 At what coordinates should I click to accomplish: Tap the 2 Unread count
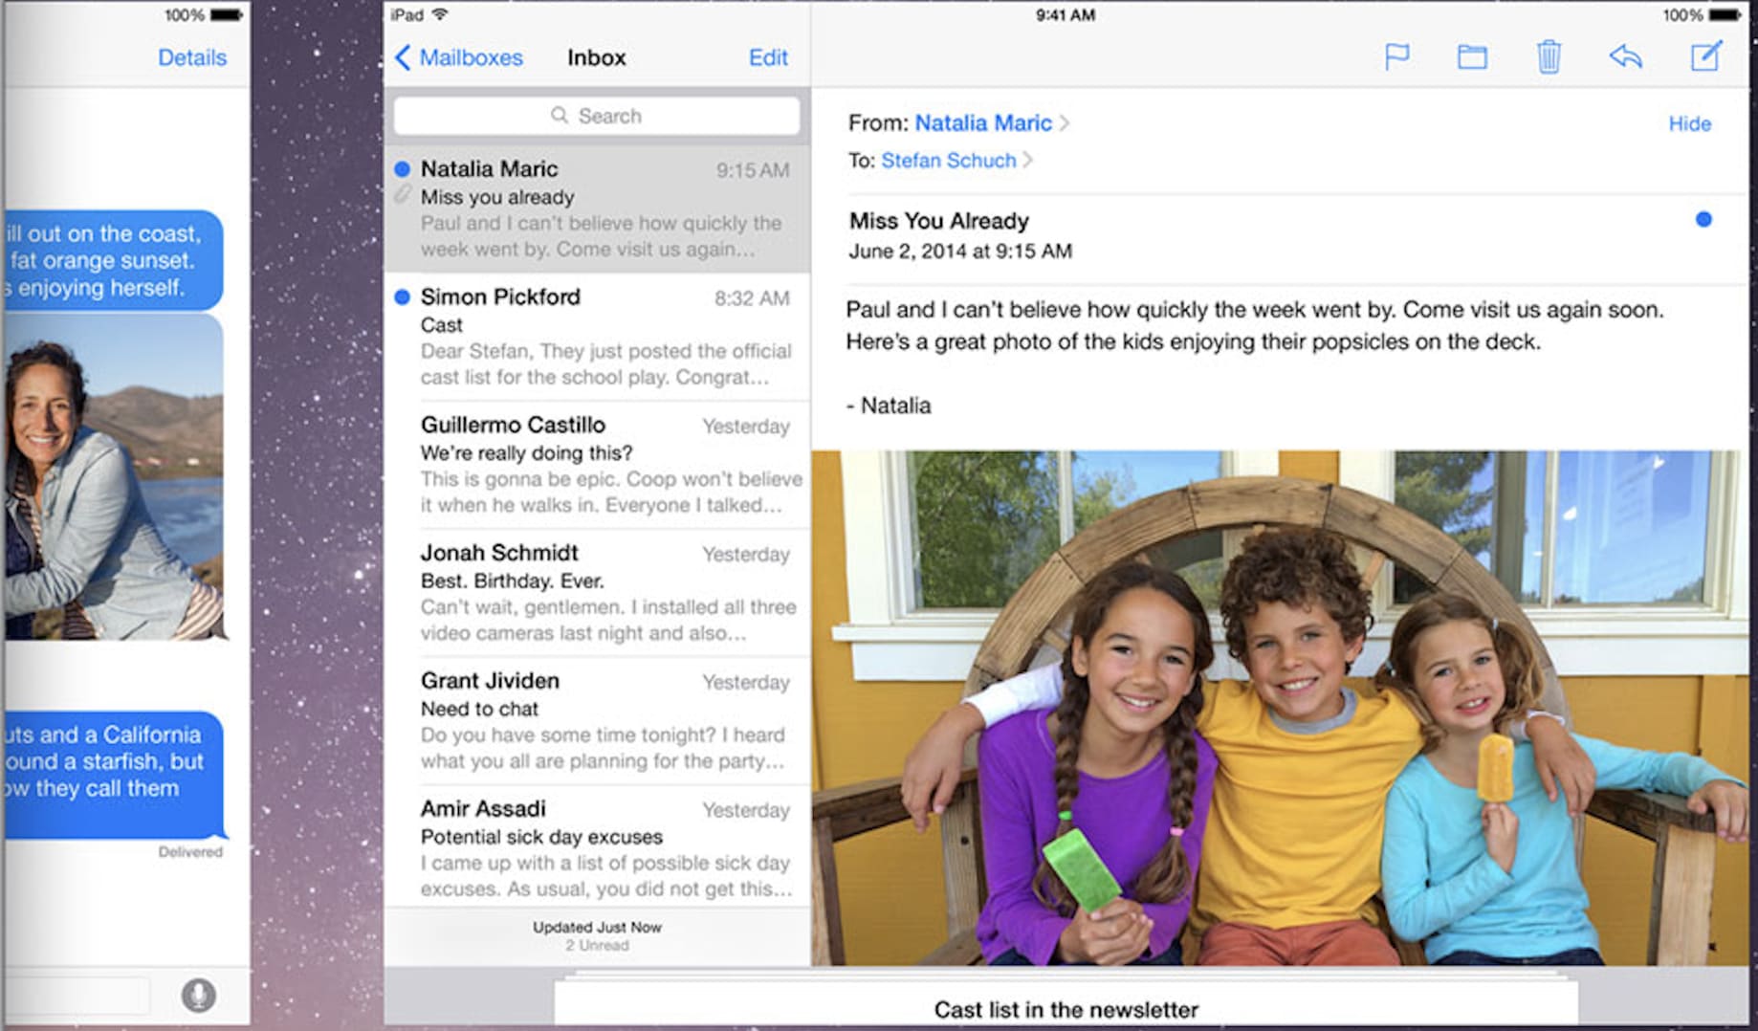click(x=597, y=945)
